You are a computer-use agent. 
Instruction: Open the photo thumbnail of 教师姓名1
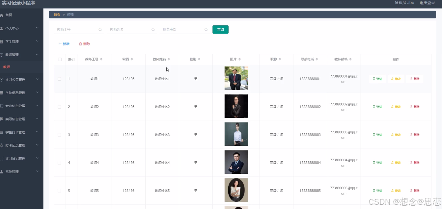click(236, 78)
